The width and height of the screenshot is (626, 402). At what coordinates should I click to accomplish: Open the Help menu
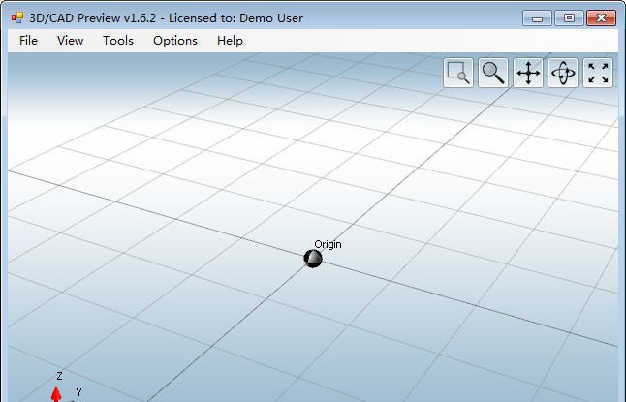[230, 41]
